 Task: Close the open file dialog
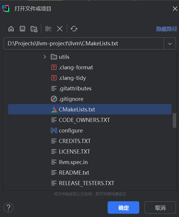tap(175, 9)
